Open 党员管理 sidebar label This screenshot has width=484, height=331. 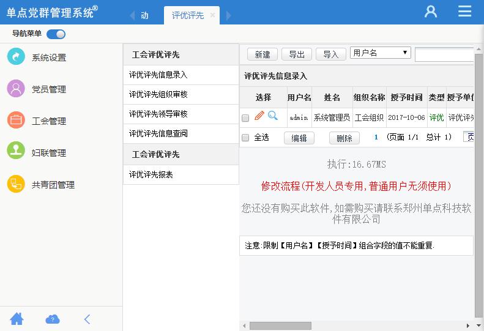[49, 89]
